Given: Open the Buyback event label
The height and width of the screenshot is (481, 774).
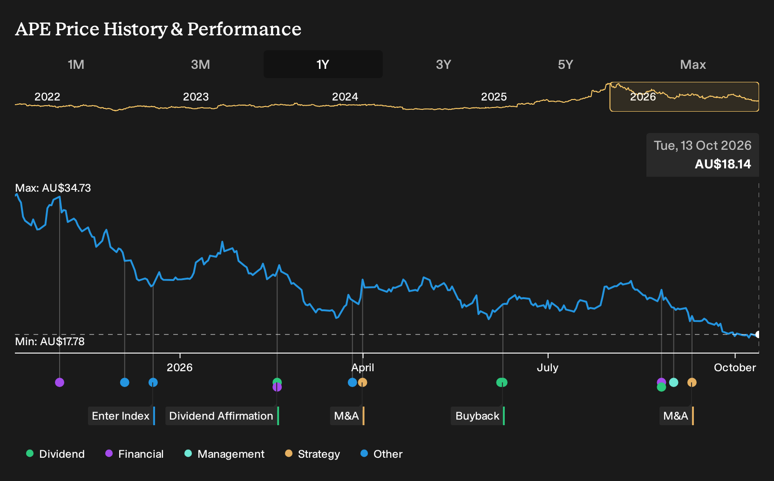Looking at the screenshot, I should [478, 416].
